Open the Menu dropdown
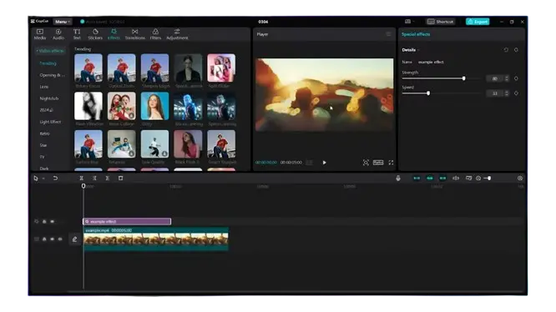 (63, 22)
